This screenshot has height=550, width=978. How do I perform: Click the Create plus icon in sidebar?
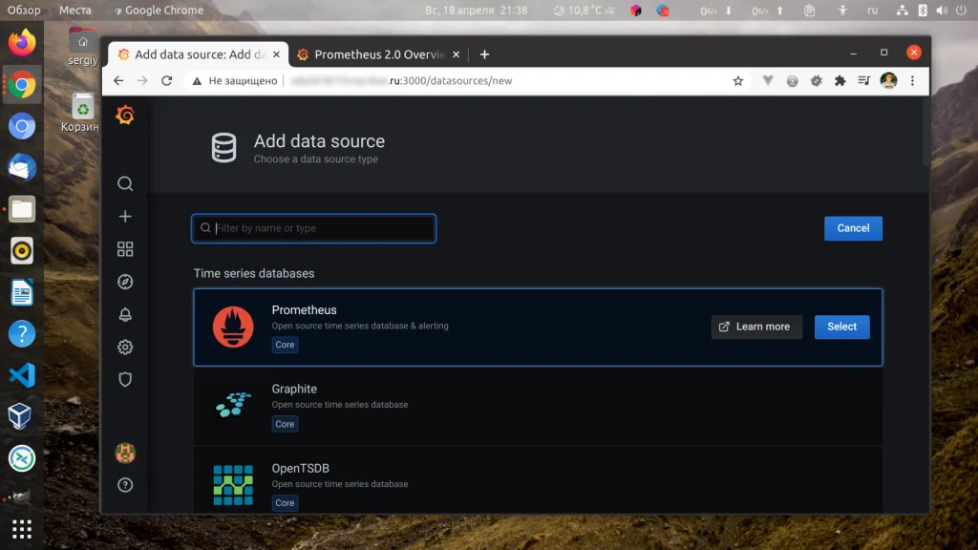pos(125,216)
